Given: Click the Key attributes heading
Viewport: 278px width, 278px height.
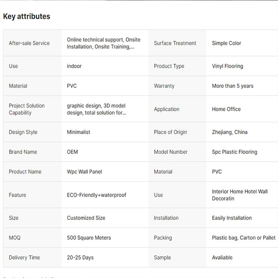Looking at the screenshot, I should (x=27, y=16).
